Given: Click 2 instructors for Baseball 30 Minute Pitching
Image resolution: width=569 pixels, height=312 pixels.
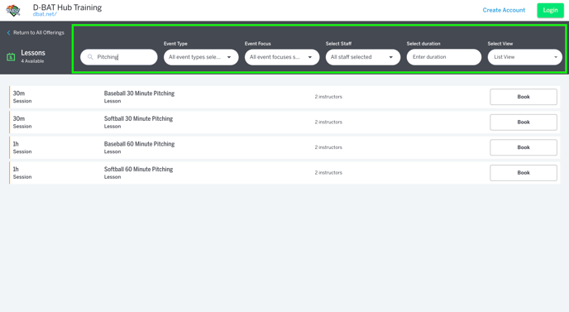Looking at the screenshot, I should pos(328,97).
